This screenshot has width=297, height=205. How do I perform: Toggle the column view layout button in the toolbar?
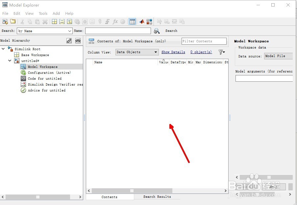tap(133, 22)
